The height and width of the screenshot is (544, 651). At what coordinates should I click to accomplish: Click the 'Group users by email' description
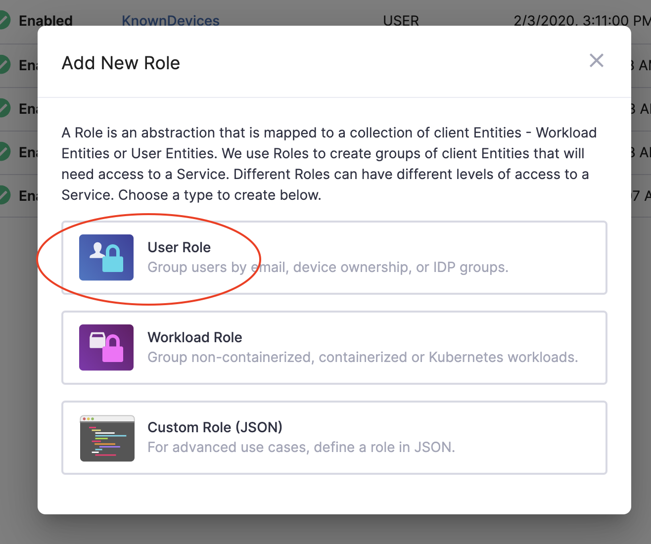327,268
